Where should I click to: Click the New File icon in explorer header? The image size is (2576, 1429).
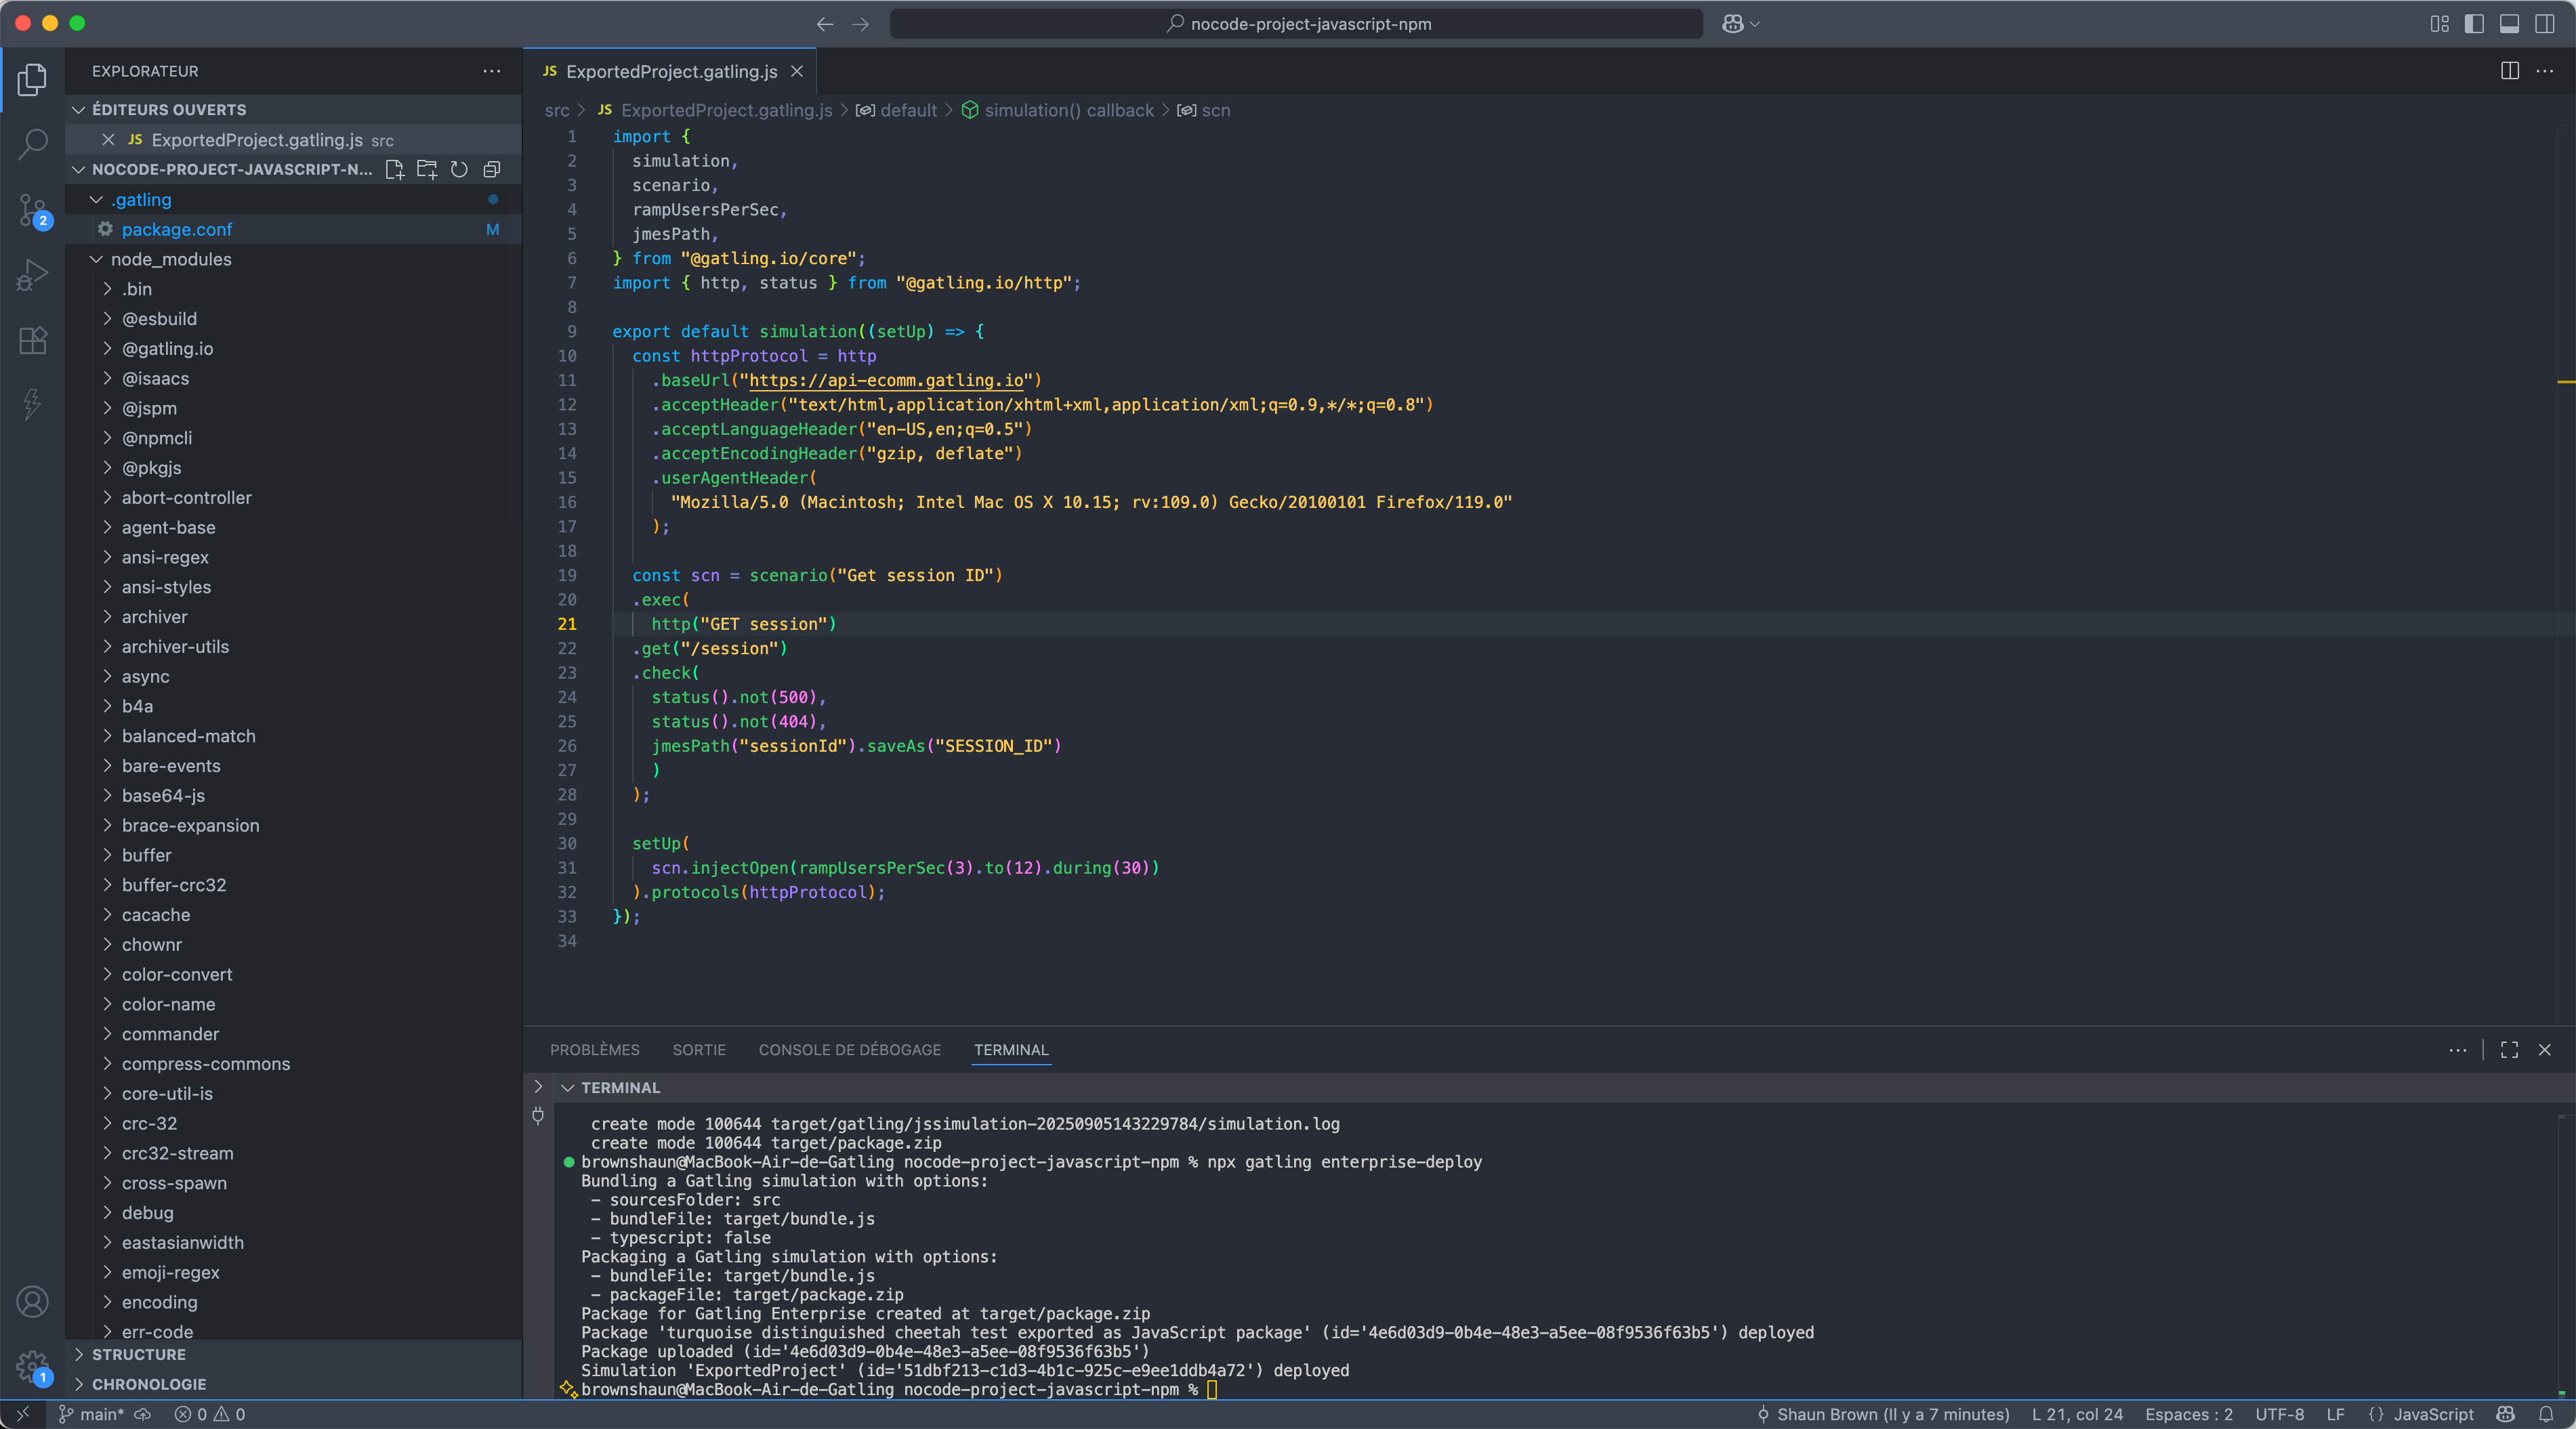click(394, 169)
